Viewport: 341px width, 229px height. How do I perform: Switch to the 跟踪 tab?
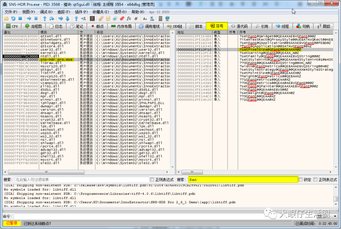coord(324,26)
